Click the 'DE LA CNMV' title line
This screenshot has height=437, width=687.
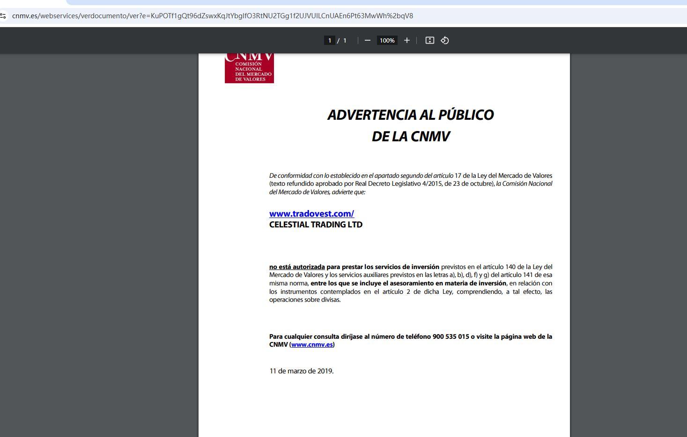click(410, 137)
